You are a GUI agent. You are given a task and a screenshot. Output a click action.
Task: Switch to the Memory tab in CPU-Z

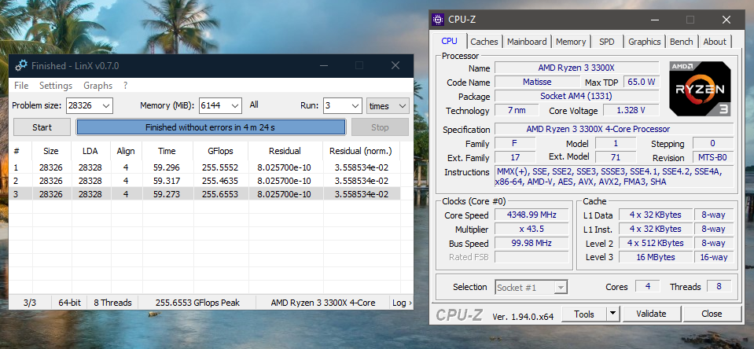571,42
